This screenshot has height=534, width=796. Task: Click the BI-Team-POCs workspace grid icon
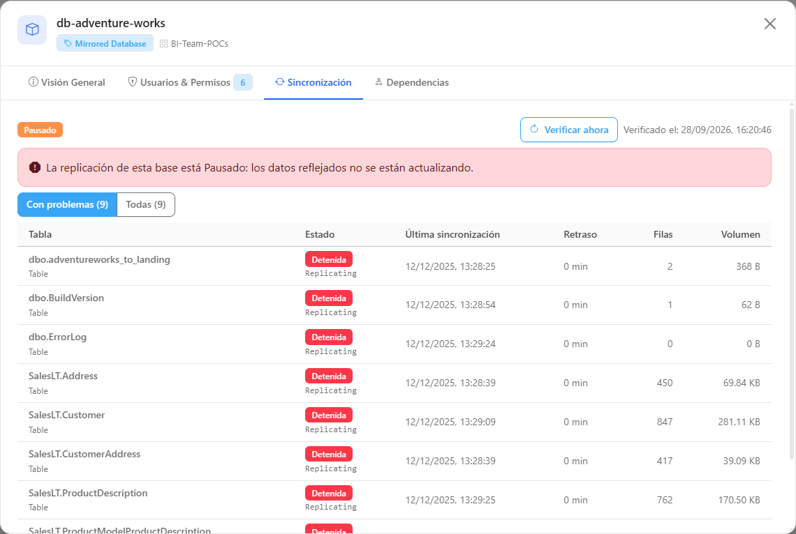pyautogui.click(x=163, y=44)
